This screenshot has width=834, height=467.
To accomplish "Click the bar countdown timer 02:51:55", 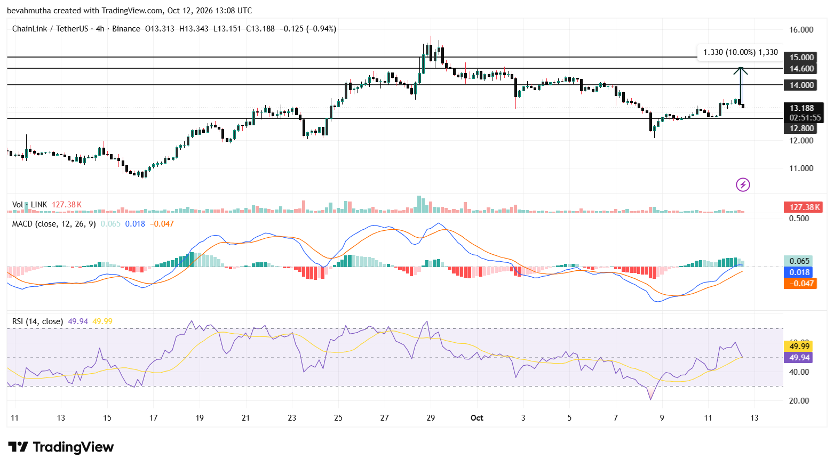I will click(x=805, y=118).
